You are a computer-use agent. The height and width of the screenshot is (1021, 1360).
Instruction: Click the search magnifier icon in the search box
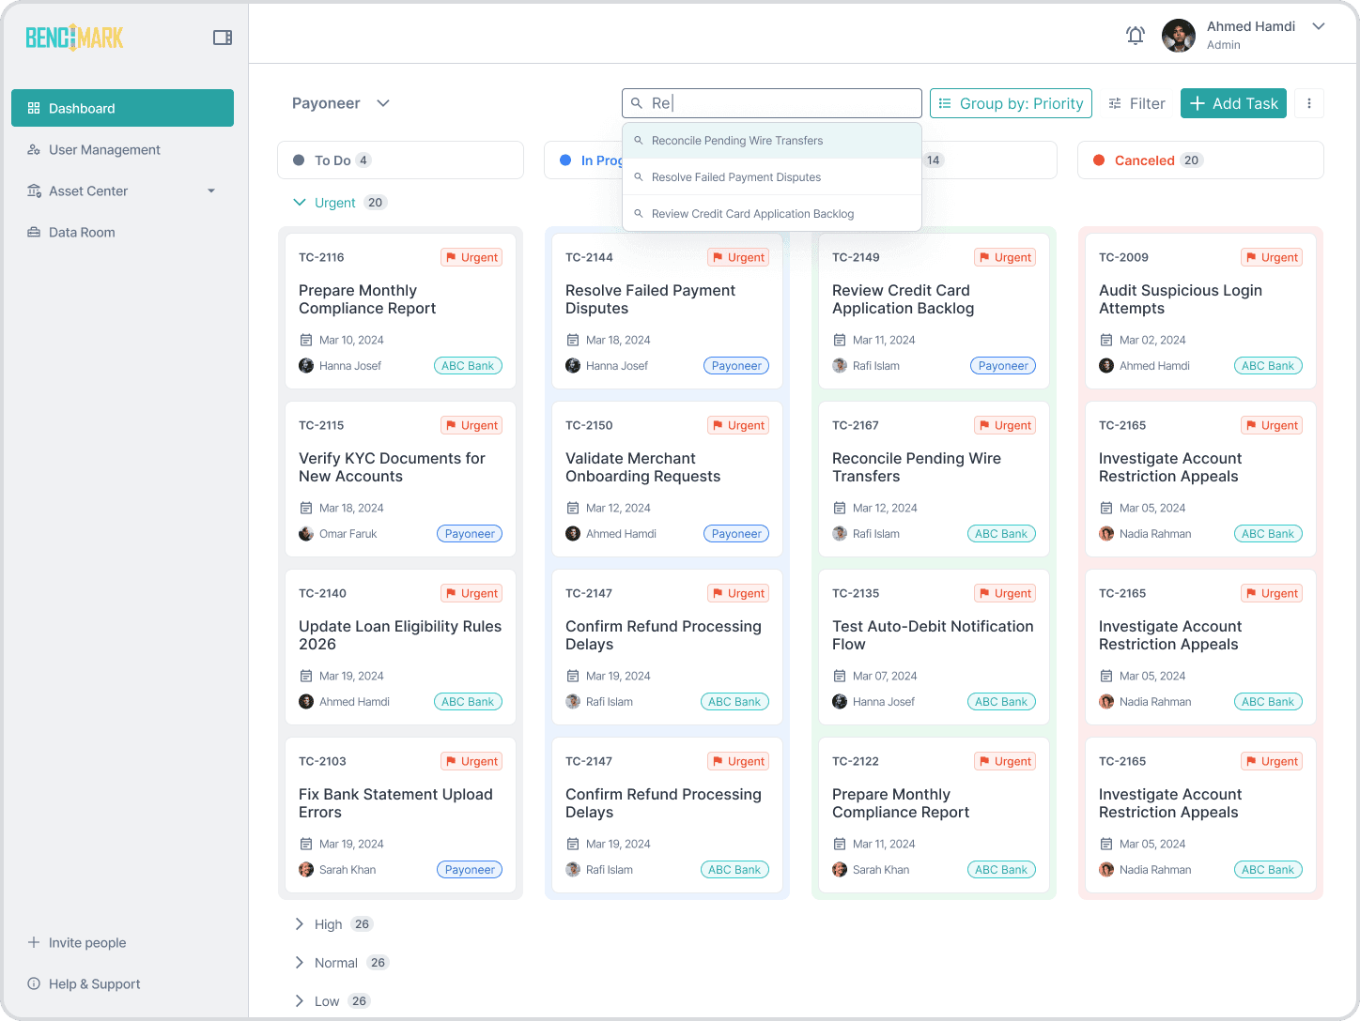(637, 103)
